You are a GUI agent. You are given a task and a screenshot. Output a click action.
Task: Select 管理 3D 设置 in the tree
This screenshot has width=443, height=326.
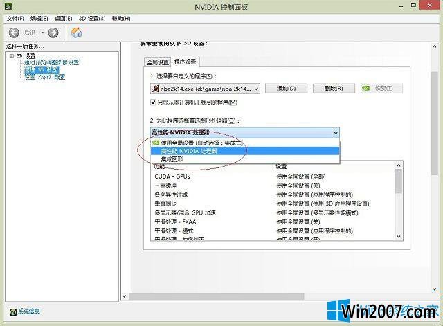[x=42, y=69]
